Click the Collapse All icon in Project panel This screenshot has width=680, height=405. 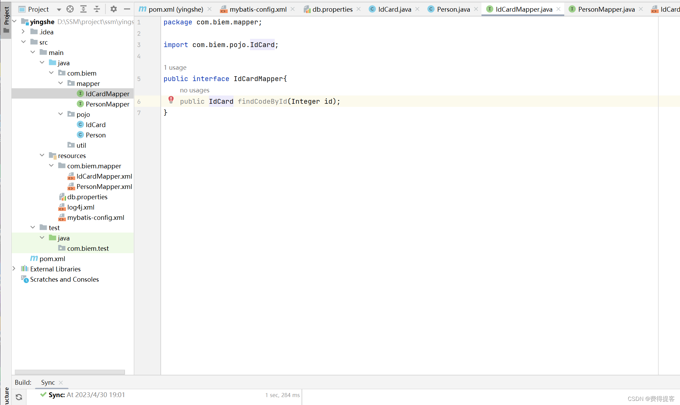[97, 9]
